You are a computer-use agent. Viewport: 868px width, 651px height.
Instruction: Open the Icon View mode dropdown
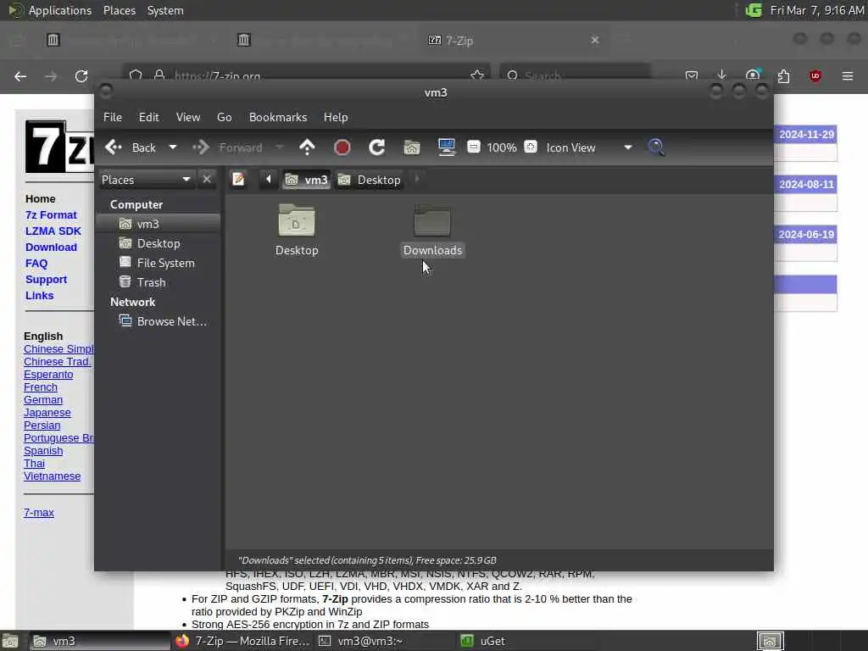[x=589, y=147]
